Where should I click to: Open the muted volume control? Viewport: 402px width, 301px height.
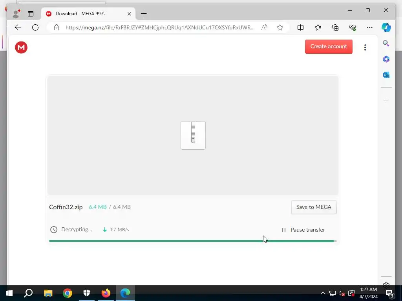[x=342, y=293]
